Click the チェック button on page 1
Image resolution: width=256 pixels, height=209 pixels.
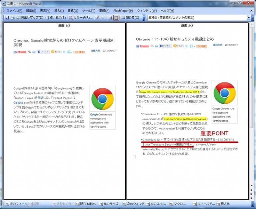[x=56, y=52]
